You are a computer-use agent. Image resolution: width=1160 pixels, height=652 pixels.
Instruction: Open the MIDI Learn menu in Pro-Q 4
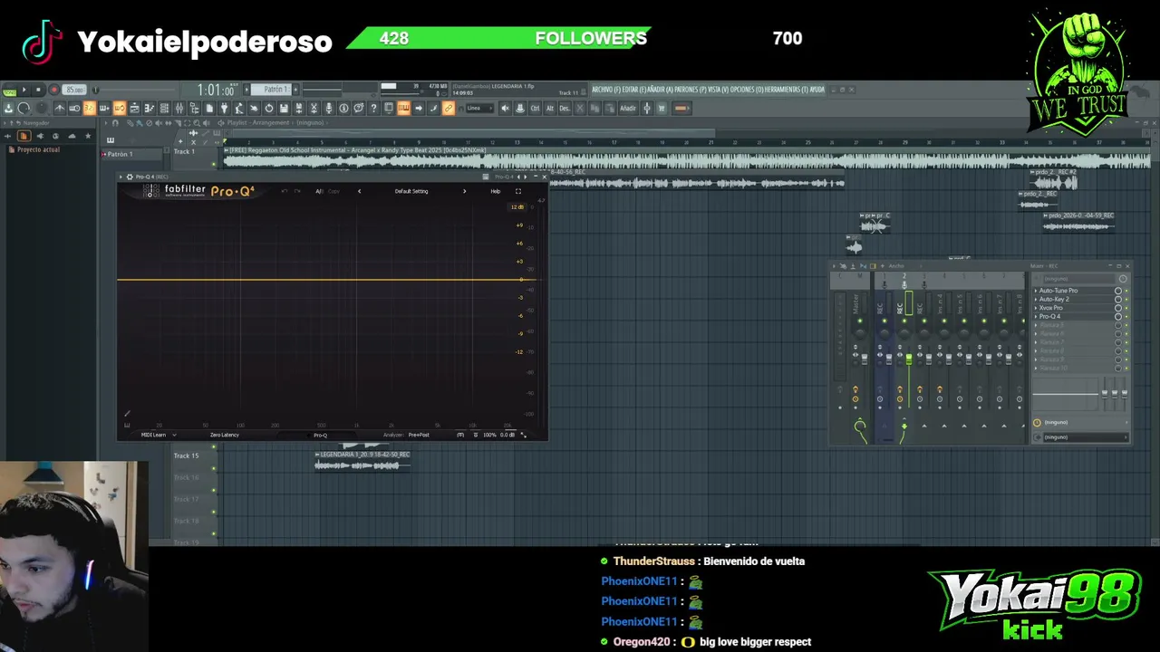pyautogui.click(x=157, y=435)
